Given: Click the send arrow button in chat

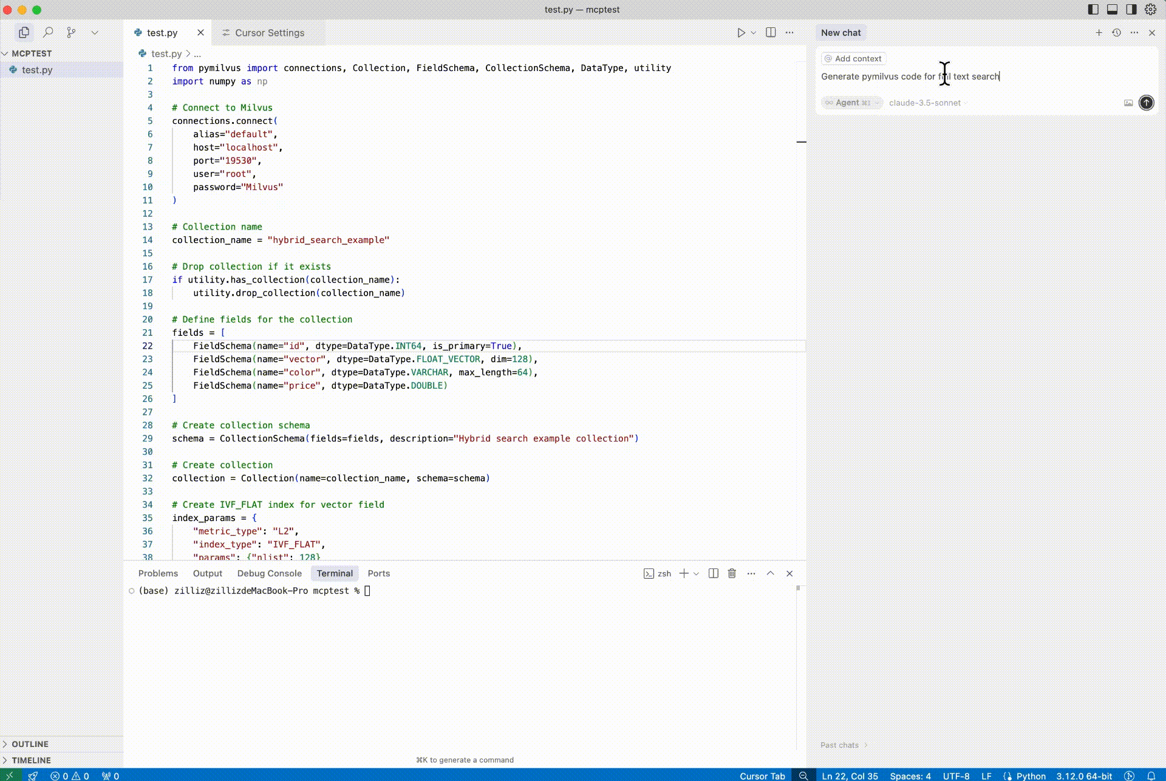Looking at the screenshot, I should pyautogui.click(x=1146, y=103).
